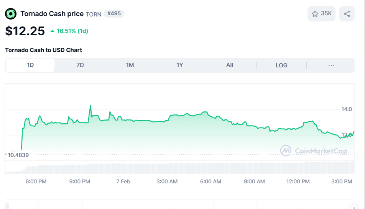Click the 12:00 PM time axis label
This screenshot has width=365, height=209.
tap(298, 181)
